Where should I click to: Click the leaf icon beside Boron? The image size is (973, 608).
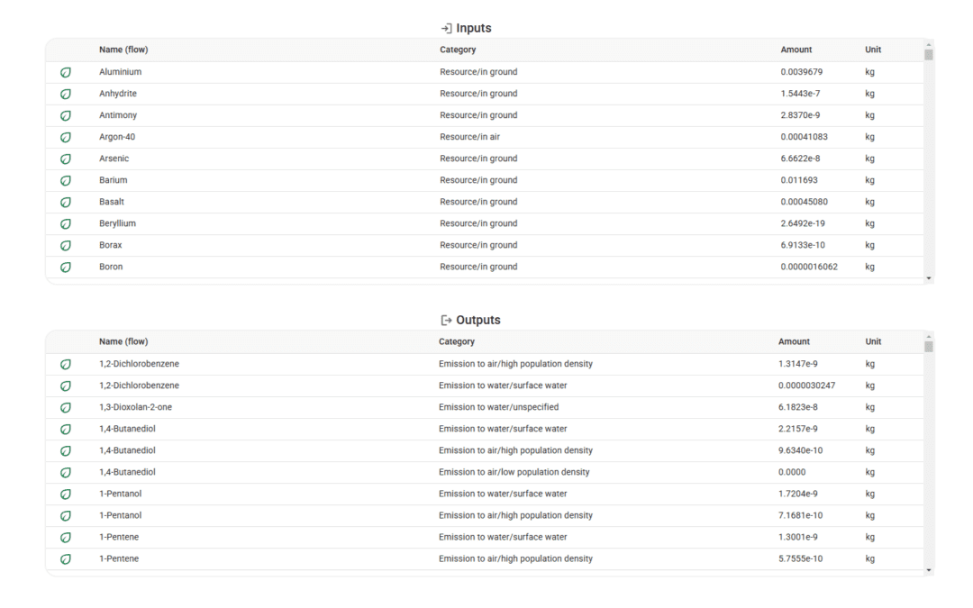(x=66, y=267)
